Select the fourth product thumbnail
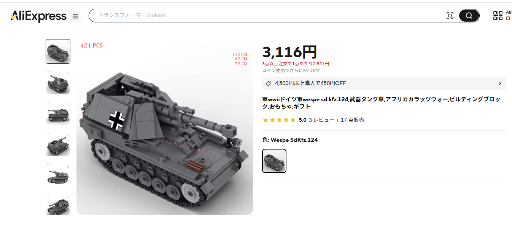512x225 pixels. pyautogui.click(x=58, y=144)
